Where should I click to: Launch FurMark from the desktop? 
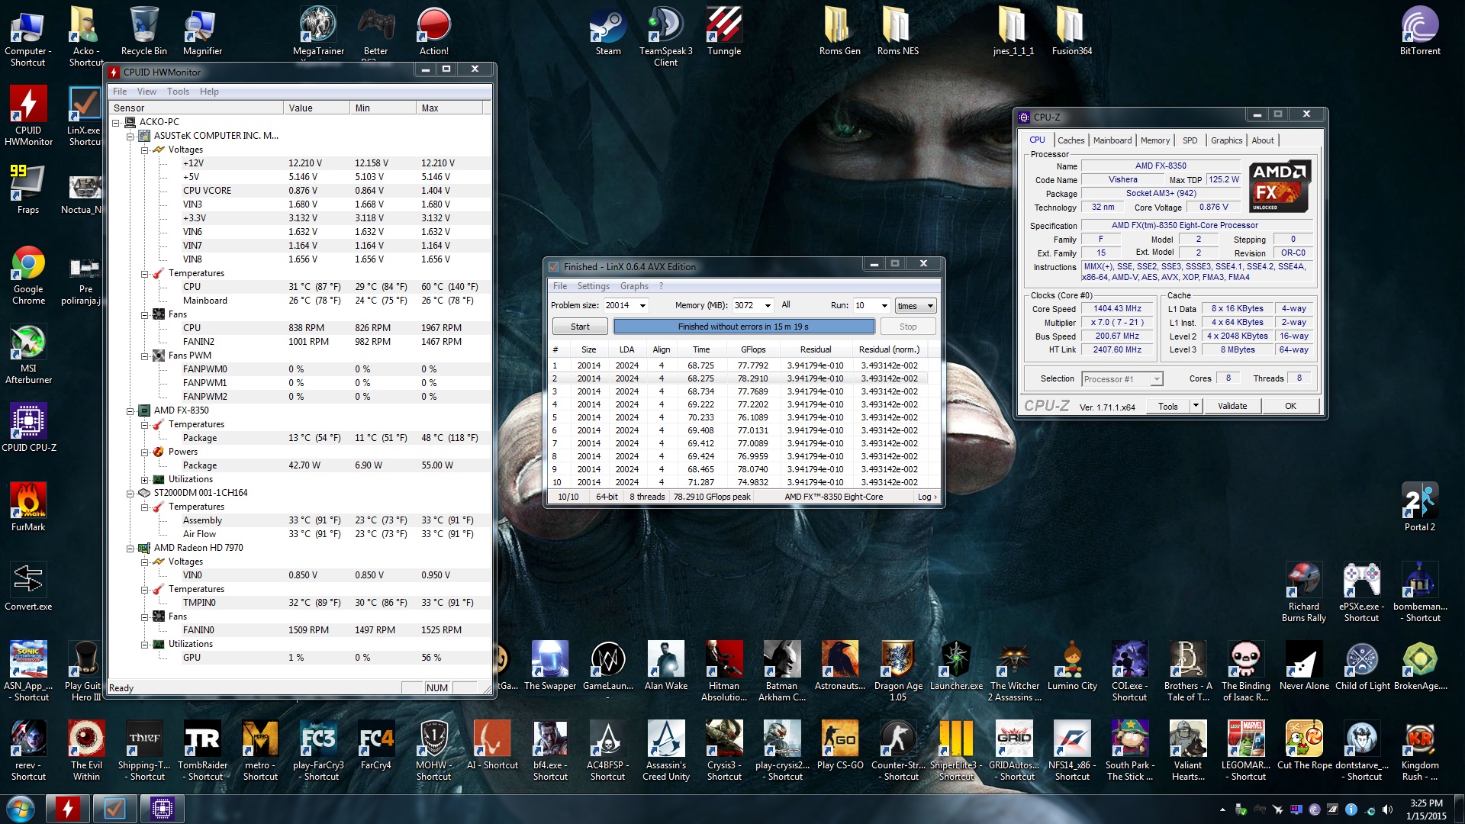pos(28,501)
